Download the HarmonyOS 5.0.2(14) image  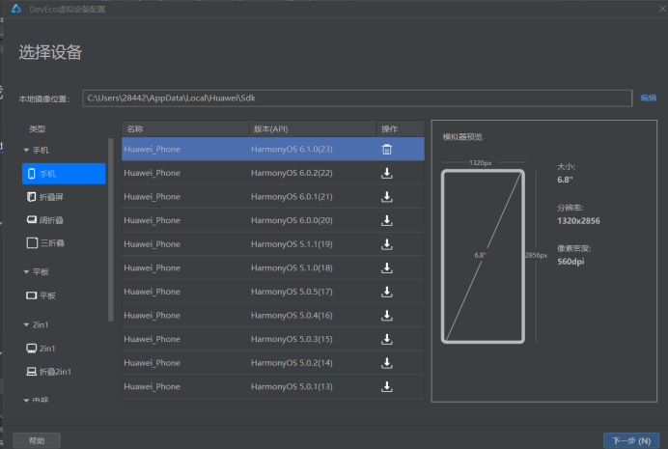387,363
